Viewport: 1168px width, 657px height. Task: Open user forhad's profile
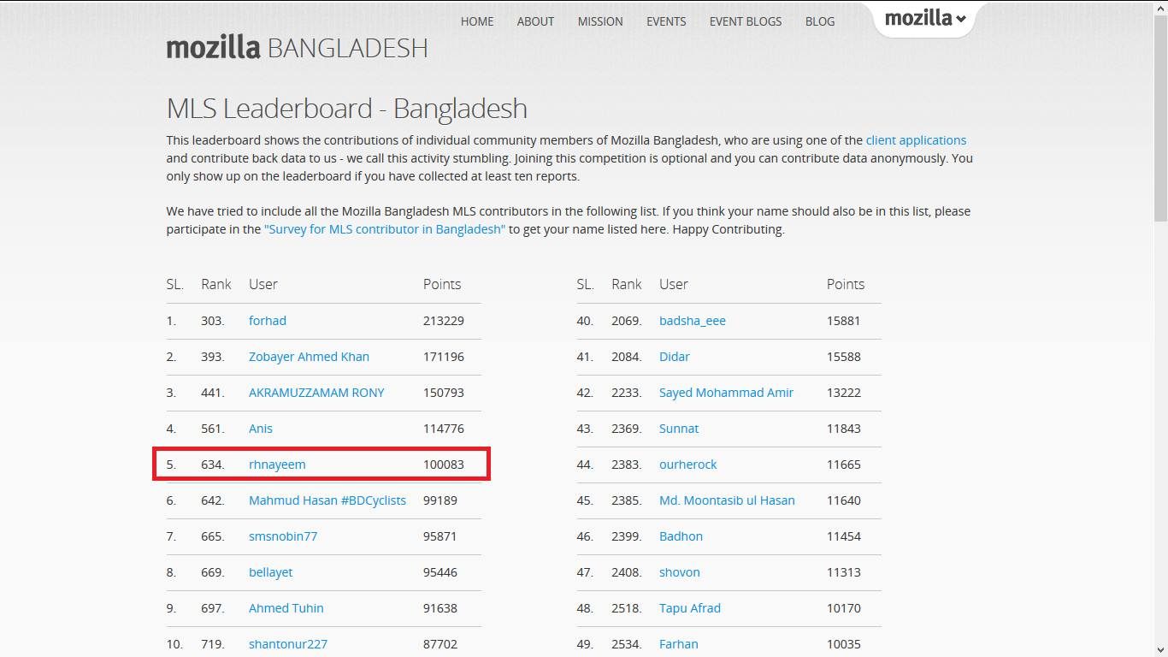[x=267, y=321]
